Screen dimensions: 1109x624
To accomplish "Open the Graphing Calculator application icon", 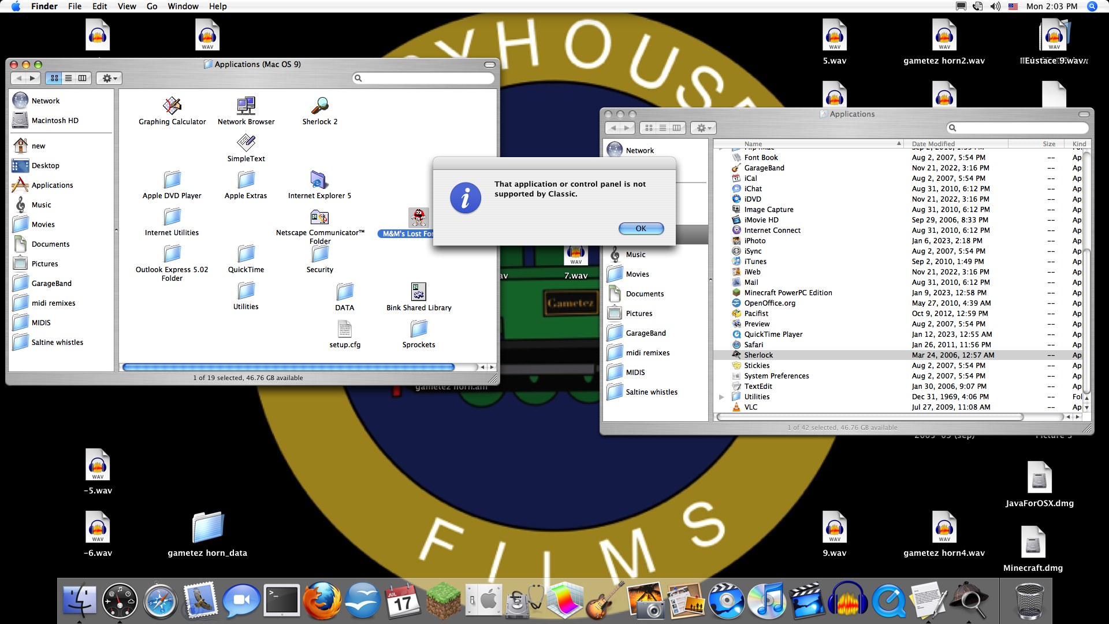I will [x=172, y=106].
